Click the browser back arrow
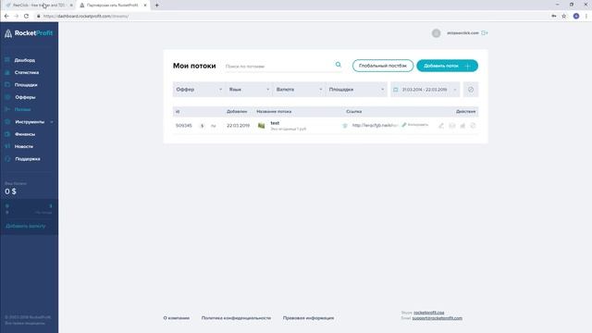The width and height of the screenshot is (592, 333). tap(6, 17)
